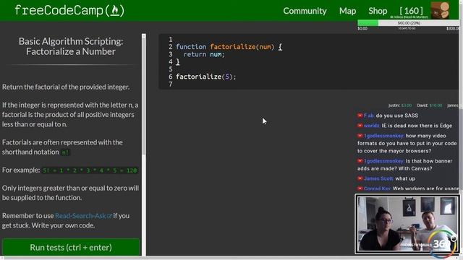
Task: Click the YouTube icon beside 'do you use SASS'
Action: click(360, 116)
